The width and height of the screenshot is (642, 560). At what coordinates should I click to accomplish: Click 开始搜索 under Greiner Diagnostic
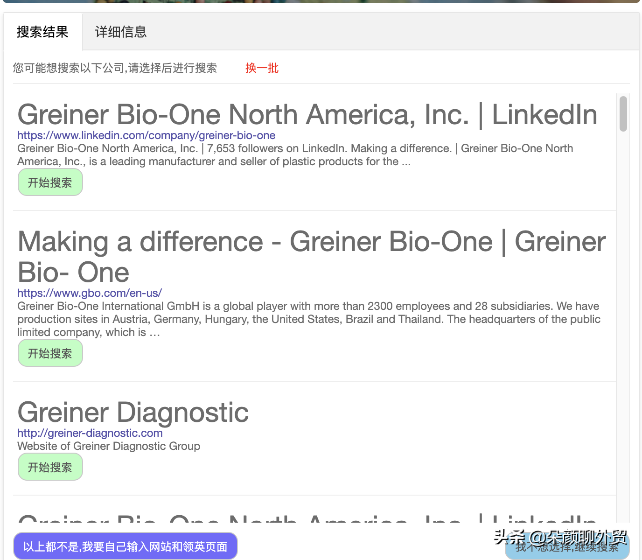coord(50,467)
